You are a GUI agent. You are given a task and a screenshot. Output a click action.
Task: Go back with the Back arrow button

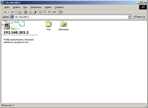coord(5,12)
